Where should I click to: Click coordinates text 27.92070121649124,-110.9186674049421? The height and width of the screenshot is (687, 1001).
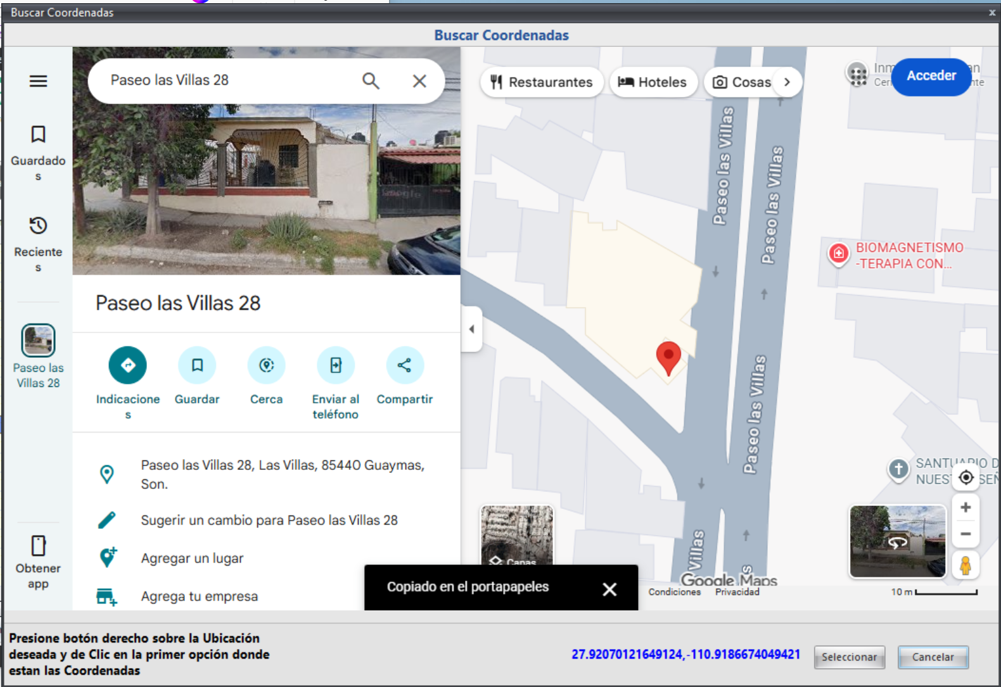[685, 654]
